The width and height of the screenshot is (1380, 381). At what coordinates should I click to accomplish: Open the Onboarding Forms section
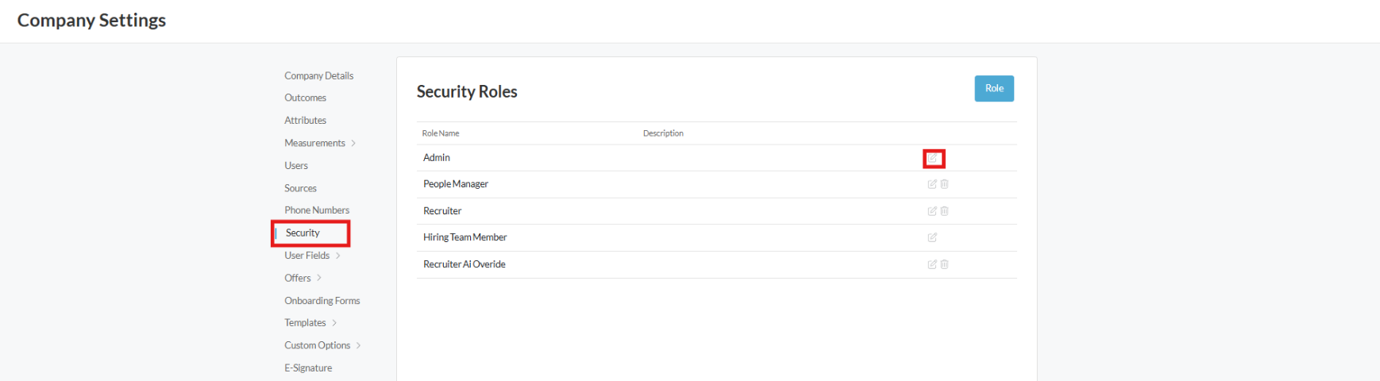[x=322, y=301]
